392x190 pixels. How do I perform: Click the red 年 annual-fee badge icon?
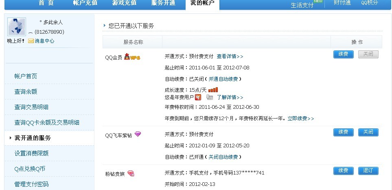[198, 97]
